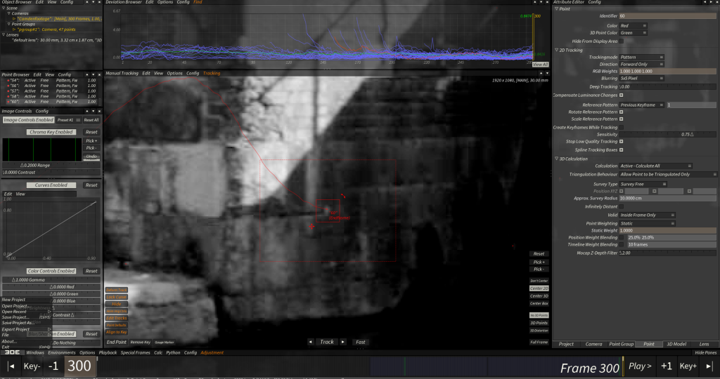Open the 3D Point Color dropdown showing Green

[x=634, y=33]
